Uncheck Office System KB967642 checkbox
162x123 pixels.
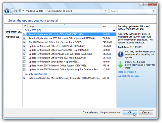click(25, 66)
